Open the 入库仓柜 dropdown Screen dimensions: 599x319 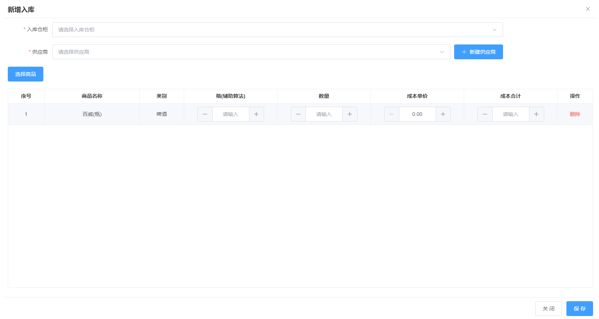pyautogui.click(x=274, y=30)
